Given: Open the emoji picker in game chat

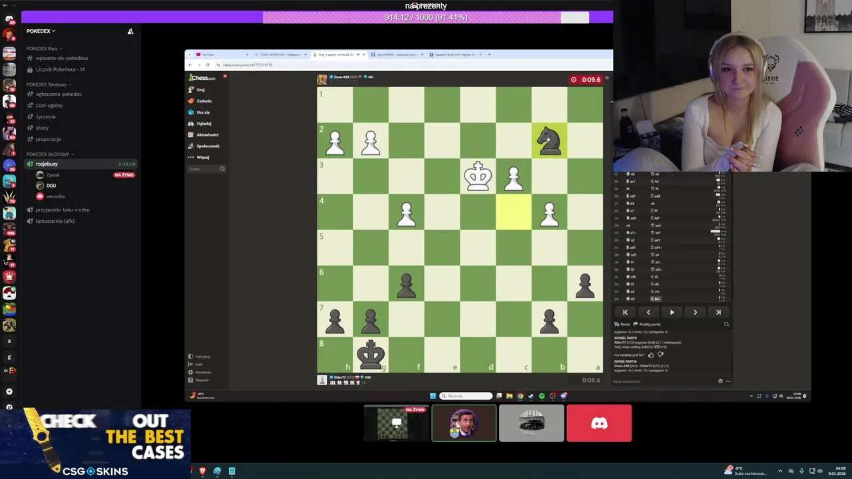Looking at the screenshot, I should [720, 381].
